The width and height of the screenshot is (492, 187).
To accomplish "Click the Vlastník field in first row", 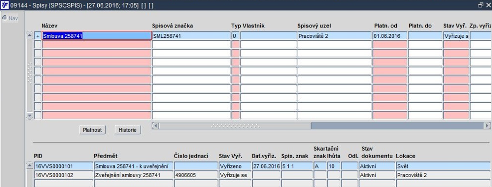I will [269, 36].
